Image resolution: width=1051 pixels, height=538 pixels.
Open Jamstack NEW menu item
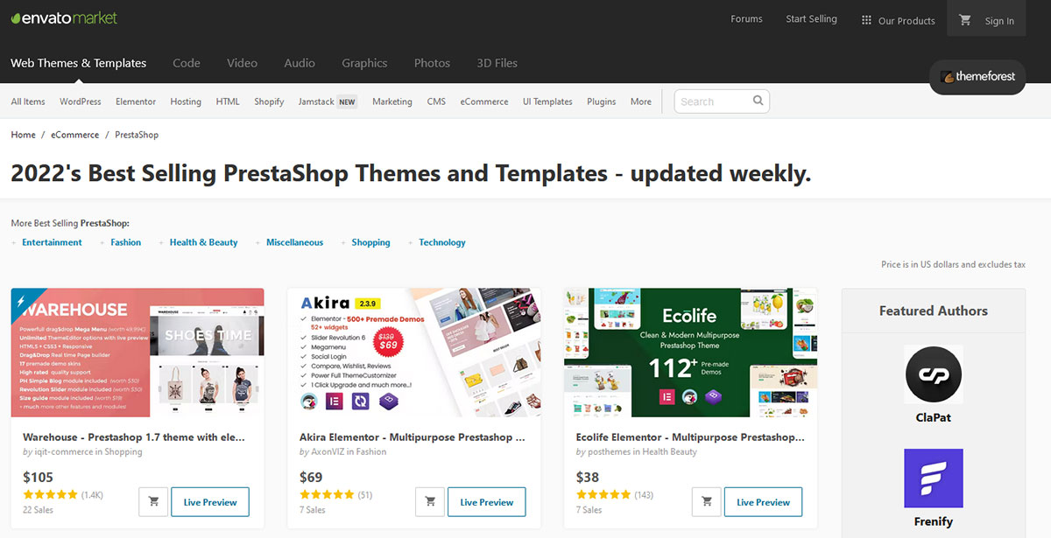click(328, 101)
